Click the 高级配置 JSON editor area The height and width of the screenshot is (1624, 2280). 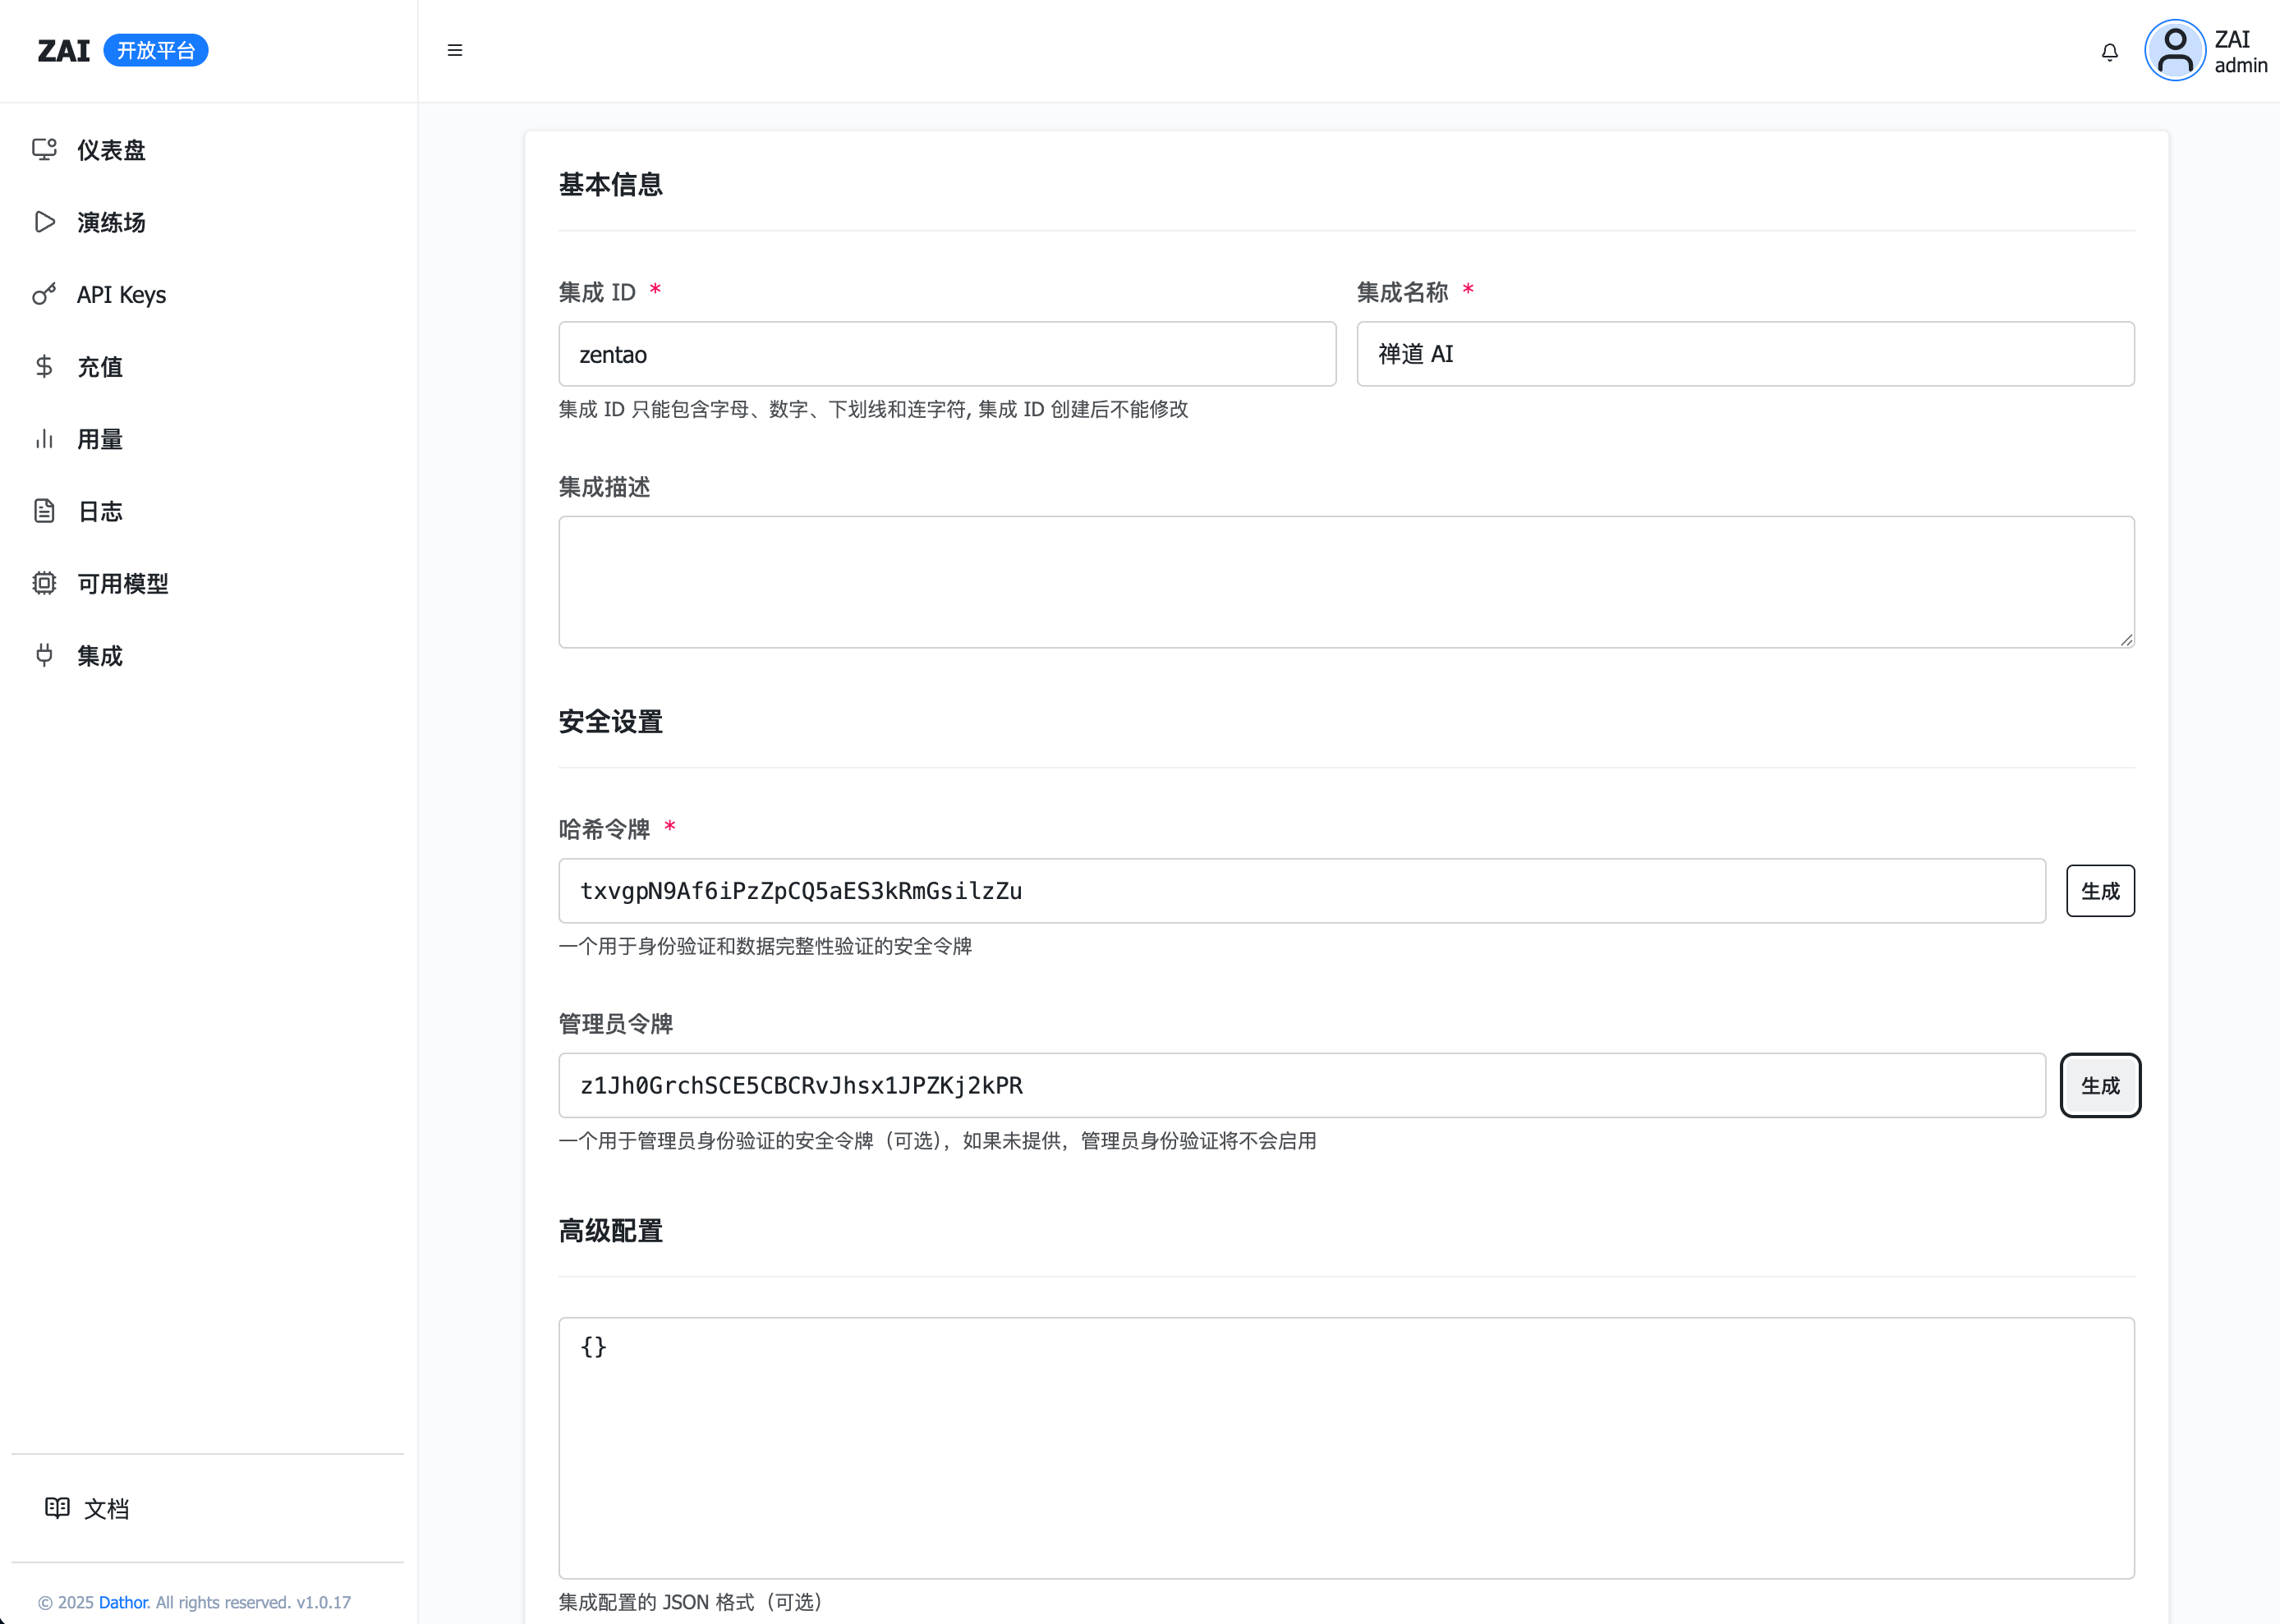point(1345,1447)
